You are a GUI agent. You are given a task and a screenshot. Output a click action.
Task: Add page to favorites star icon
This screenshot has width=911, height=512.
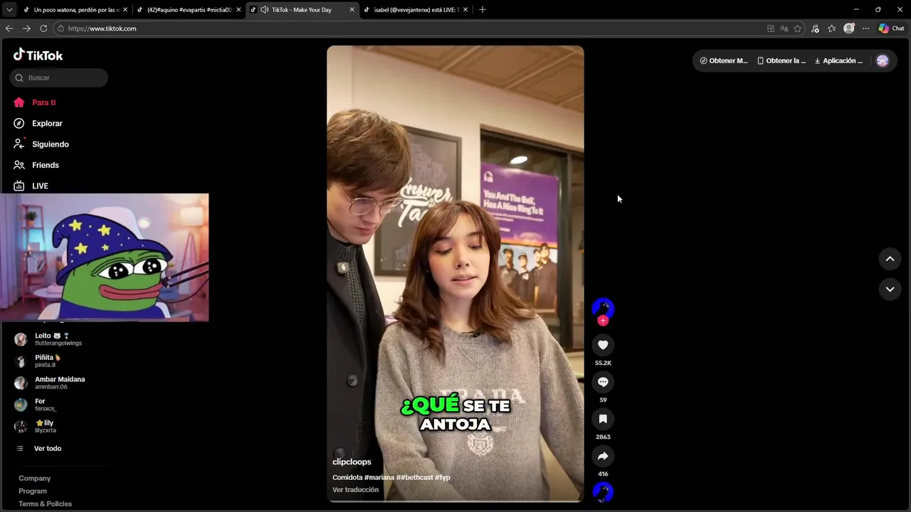(798, 28)
